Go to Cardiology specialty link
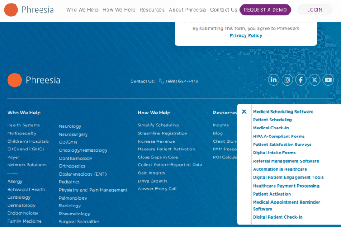 19,197
